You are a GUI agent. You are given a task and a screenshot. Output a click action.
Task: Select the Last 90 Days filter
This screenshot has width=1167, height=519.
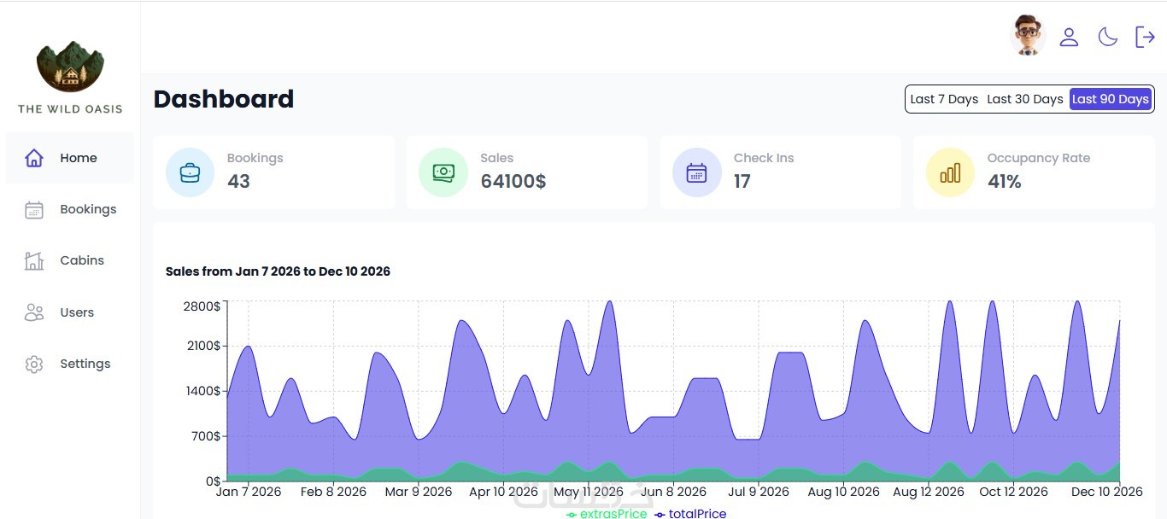click(1111, 99)
